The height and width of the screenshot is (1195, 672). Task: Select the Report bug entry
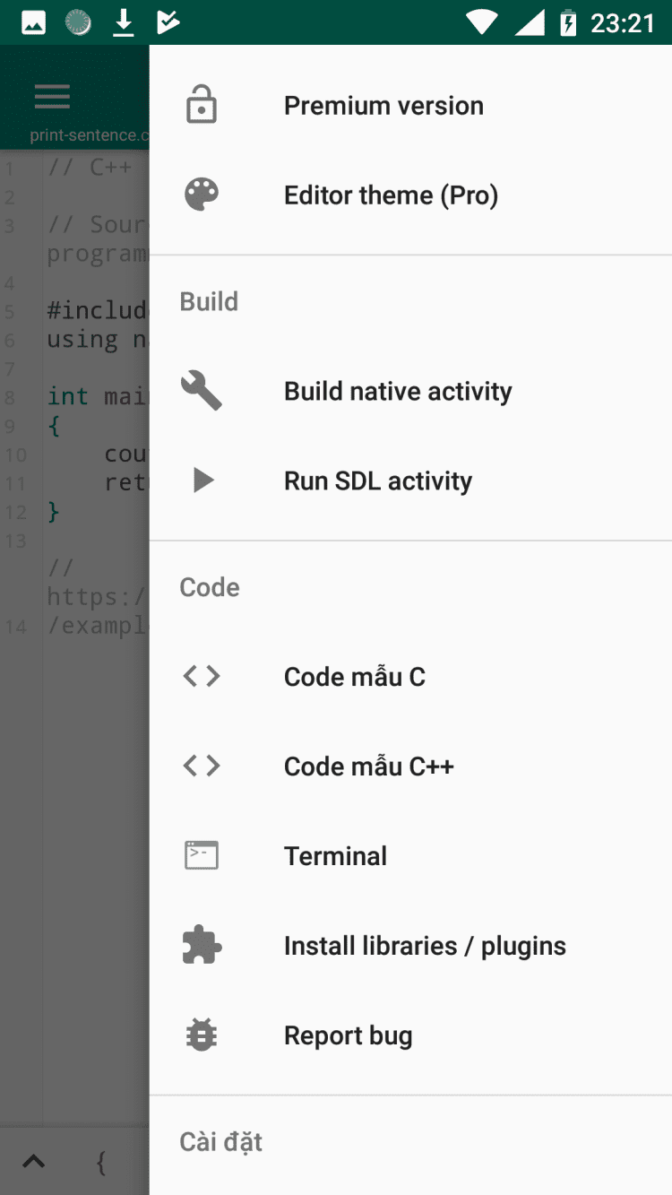tap(348, 1035)
